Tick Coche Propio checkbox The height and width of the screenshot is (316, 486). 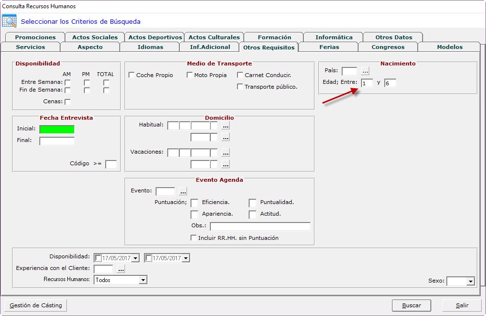pyautogui.click(x=131, y=75)
